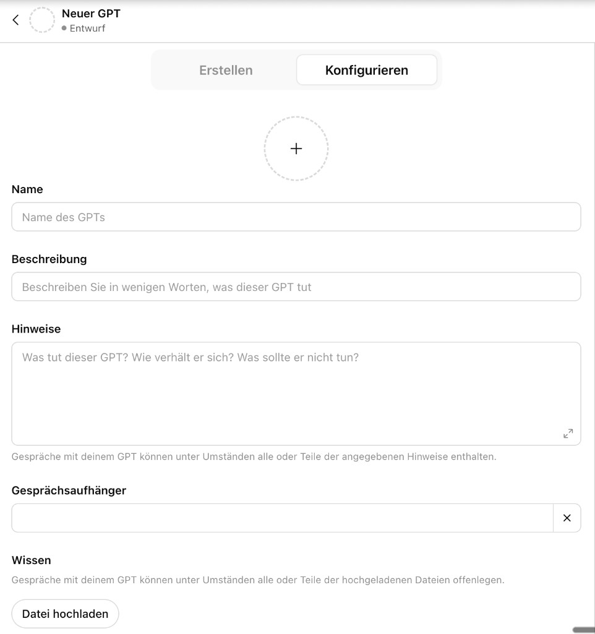Click the Name des GPTs input field
This screenshot has height=634, width=595.
296,217
